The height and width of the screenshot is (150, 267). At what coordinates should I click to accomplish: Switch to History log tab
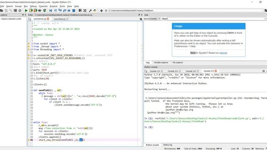click(168, 145)
